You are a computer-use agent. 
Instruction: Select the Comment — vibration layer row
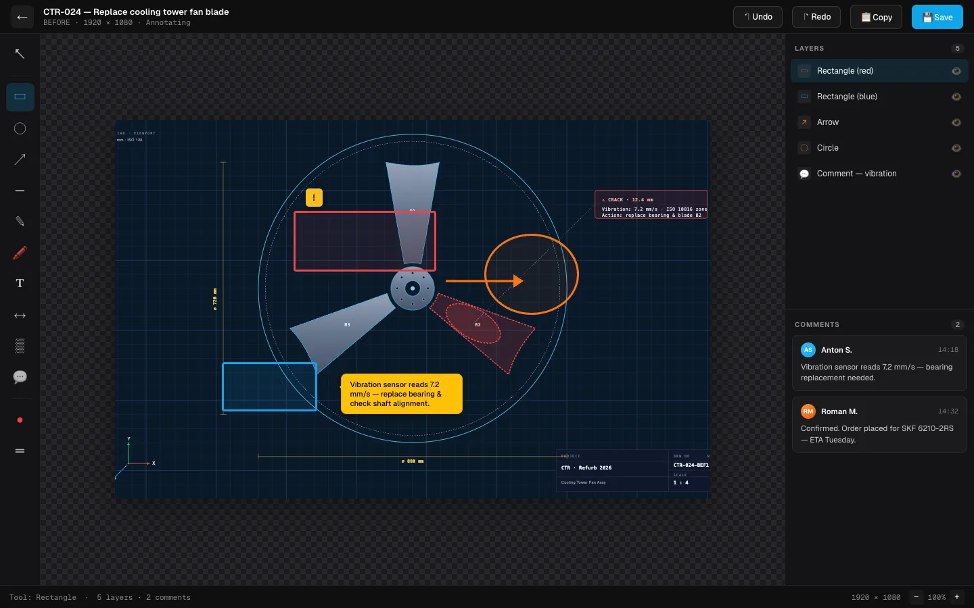pos(879,174)
